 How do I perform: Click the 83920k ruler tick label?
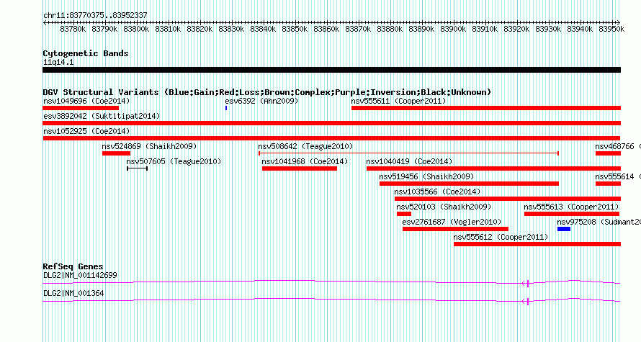516,29
